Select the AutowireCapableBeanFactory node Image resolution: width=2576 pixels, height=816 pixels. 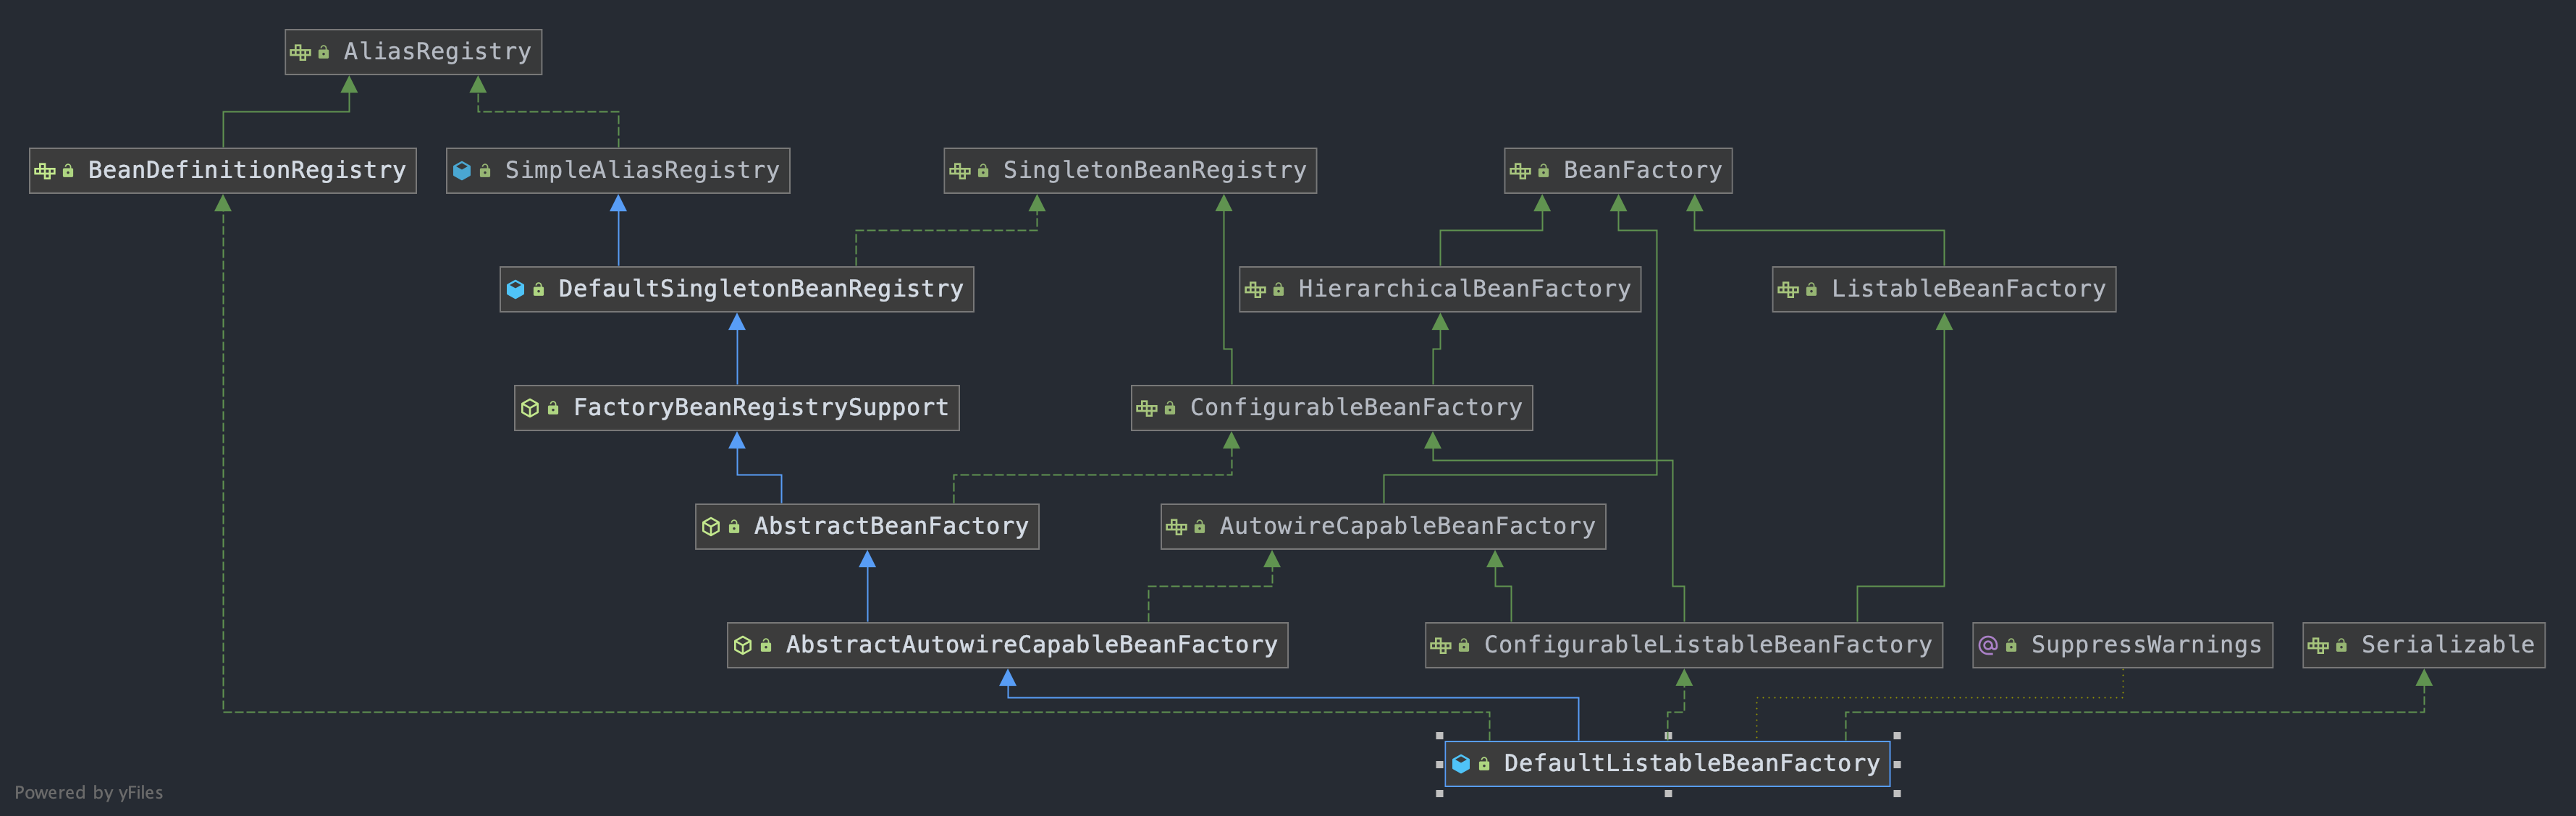1406,527
